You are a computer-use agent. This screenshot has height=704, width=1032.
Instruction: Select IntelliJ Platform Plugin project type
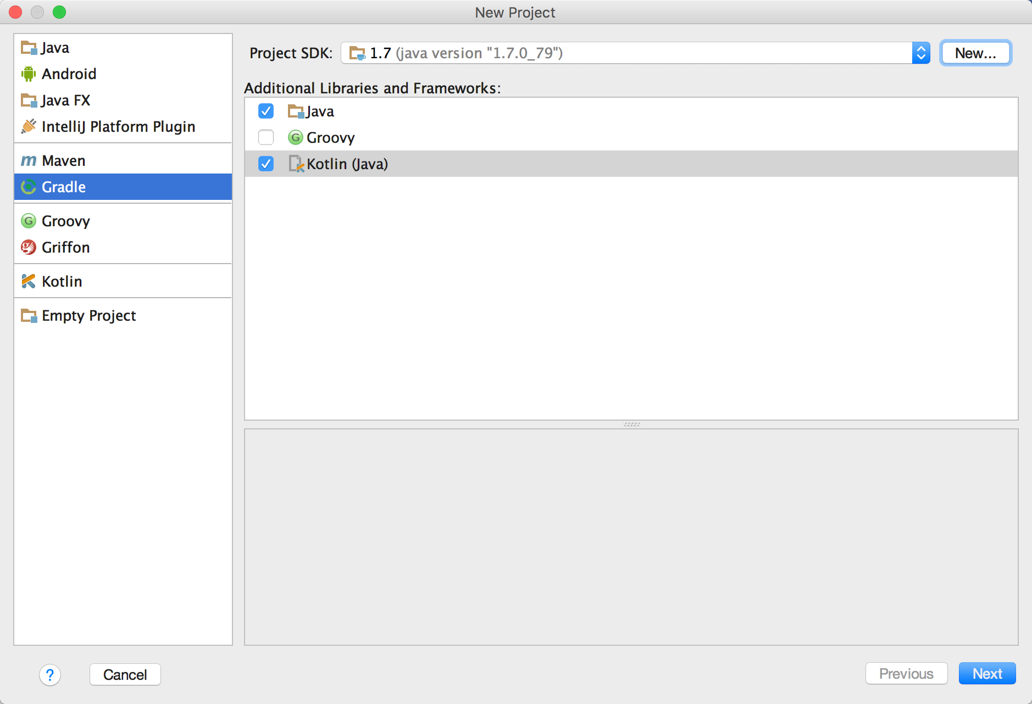click(x=123, y=127)
